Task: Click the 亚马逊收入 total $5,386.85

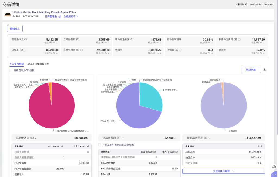Action: point(81,138)
